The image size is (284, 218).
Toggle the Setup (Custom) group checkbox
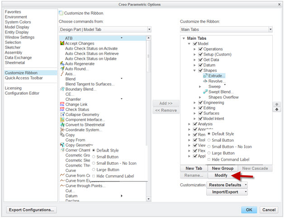pyautogui.click(x=200, y=54)
